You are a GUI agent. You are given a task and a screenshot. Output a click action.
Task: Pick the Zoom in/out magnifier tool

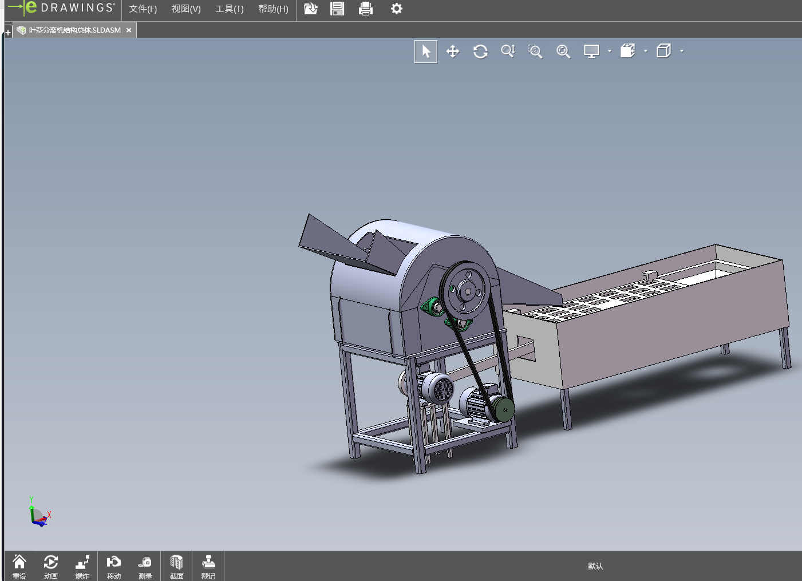(x=508, y=52)
